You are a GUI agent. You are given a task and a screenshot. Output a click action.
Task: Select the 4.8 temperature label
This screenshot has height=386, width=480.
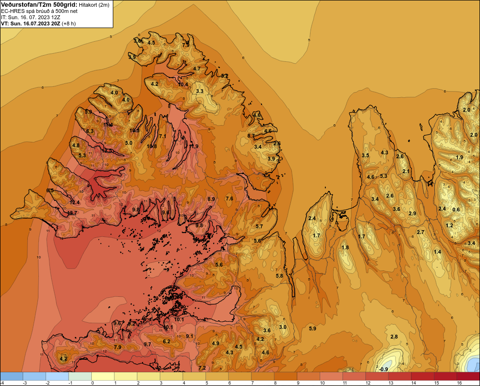tap(76, 145)
